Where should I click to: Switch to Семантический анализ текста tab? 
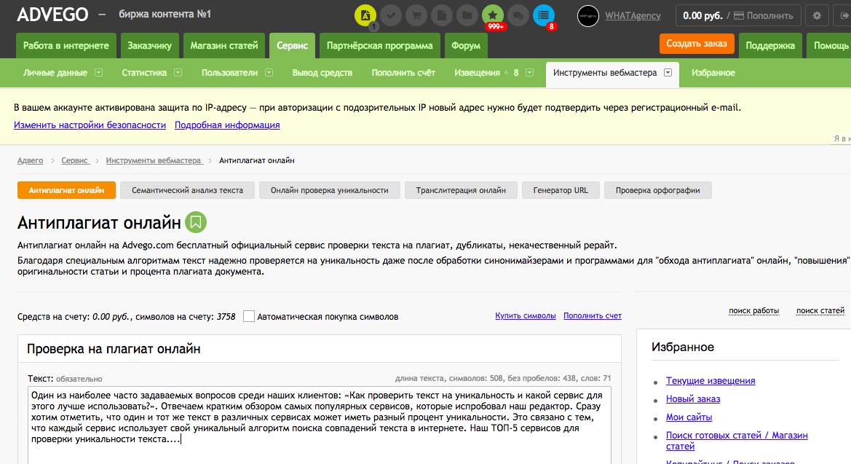[x=187, y=190]
